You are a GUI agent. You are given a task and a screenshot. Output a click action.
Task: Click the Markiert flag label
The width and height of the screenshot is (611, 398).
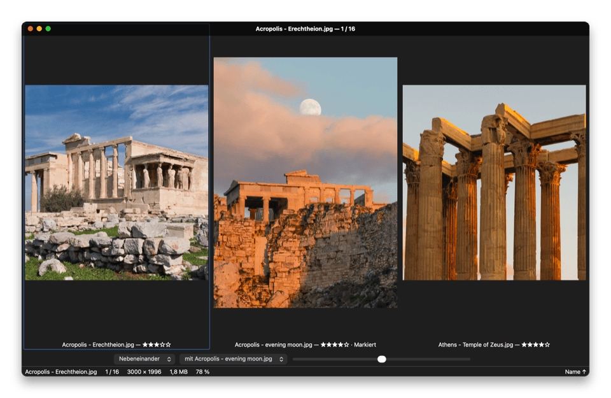tap(365, 345)
